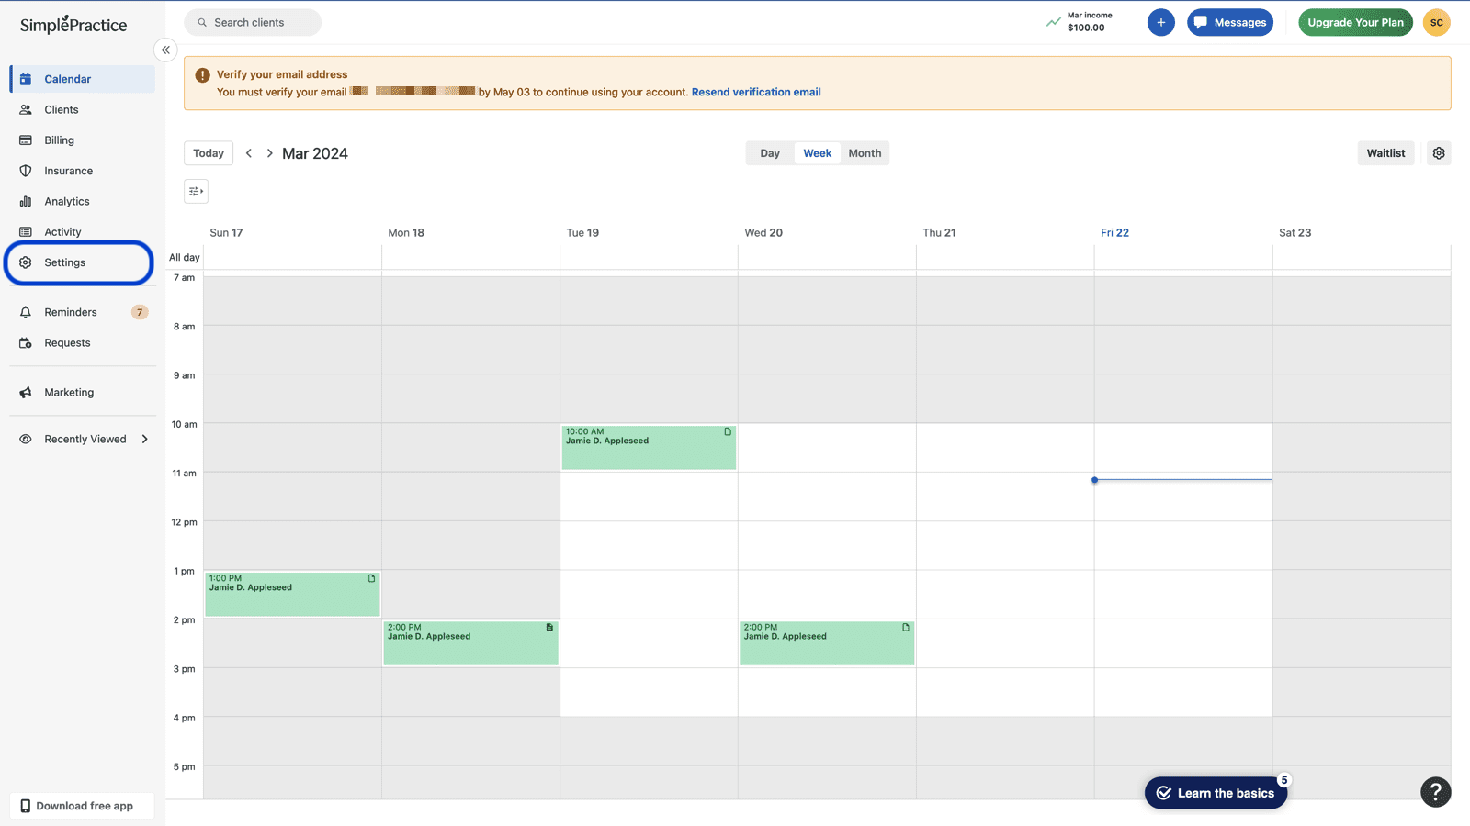
Task: Open the Reminders panel showing 7 notifications
Action: click(70, 312)
